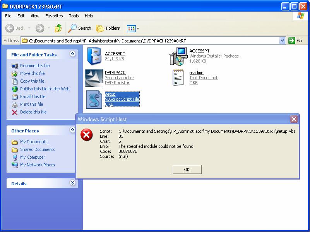Expand the Details panel
Screen dimensions: 310x232
(72, 183)
